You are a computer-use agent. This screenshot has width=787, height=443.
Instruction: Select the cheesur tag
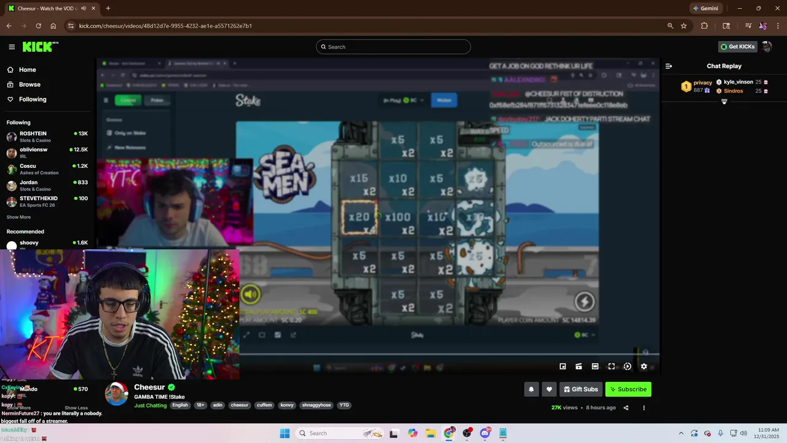coord(240,405)
